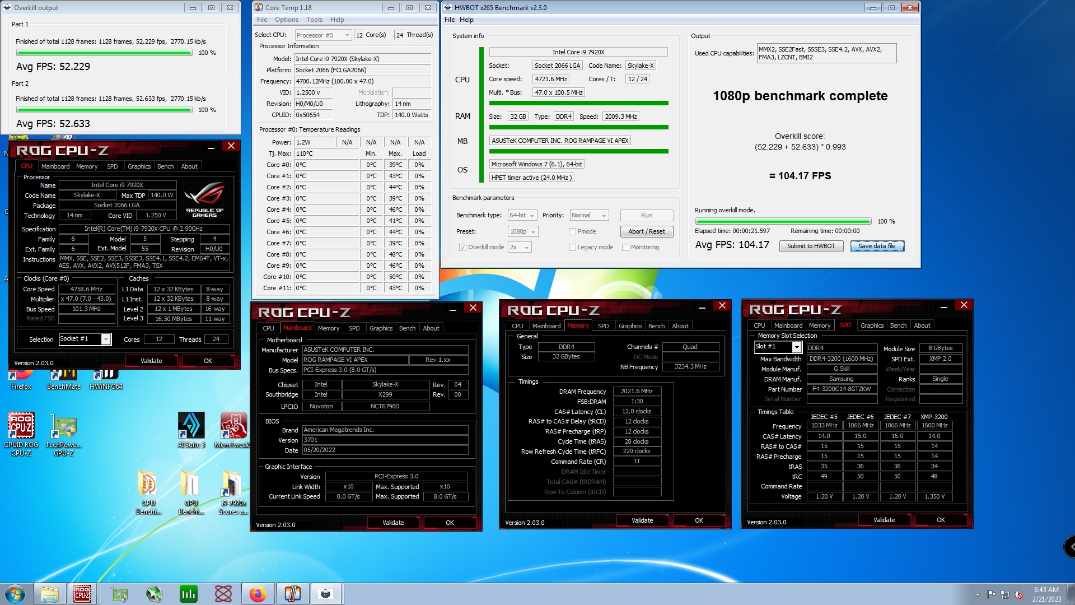Show hidden tray icons arrow
The image size is (1075, 605).
pos(978,594)
